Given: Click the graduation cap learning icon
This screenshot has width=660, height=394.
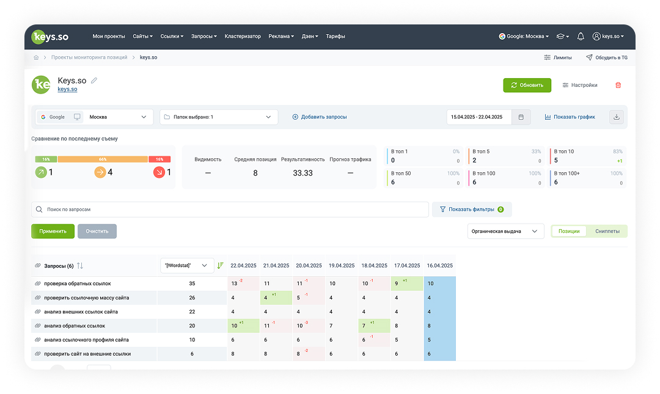Looking at the screenshot, I should 562,37.
